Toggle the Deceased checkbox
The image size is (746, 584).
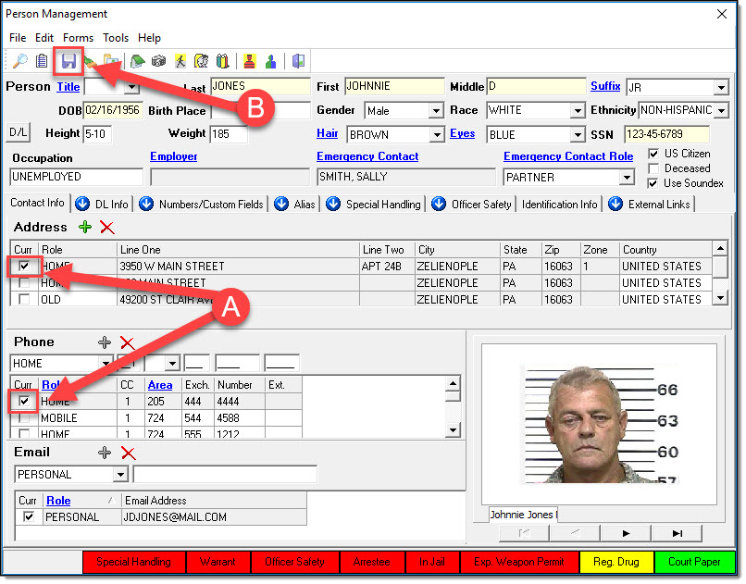coord(654,168)
